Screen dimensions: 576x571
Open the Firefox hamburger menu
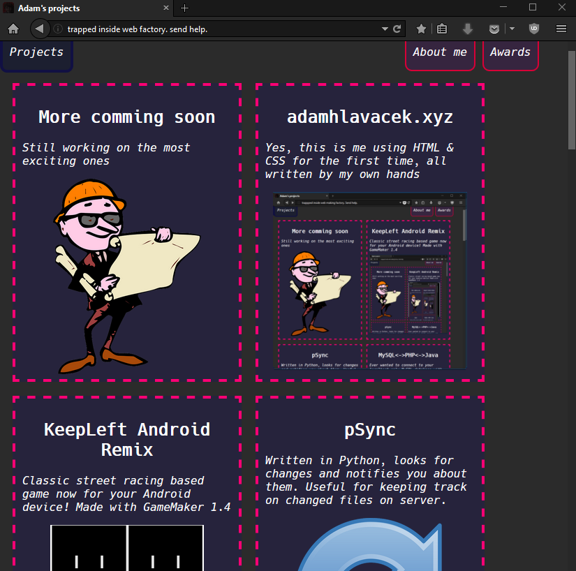pos(561,29)
